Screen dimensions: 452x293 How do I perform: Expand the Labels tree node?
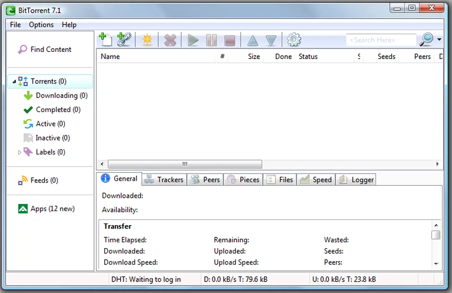(x=19, y=152)
